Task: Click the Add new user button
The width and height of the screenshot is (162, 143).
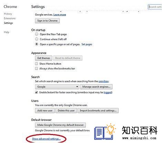Action: pyautogui.click(x=45, y=111)
